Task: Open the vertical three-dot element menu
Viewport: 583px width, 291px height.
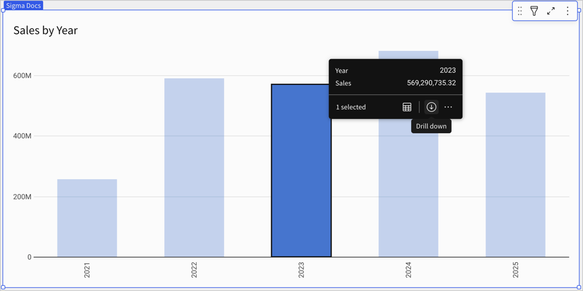Action: 567,11
